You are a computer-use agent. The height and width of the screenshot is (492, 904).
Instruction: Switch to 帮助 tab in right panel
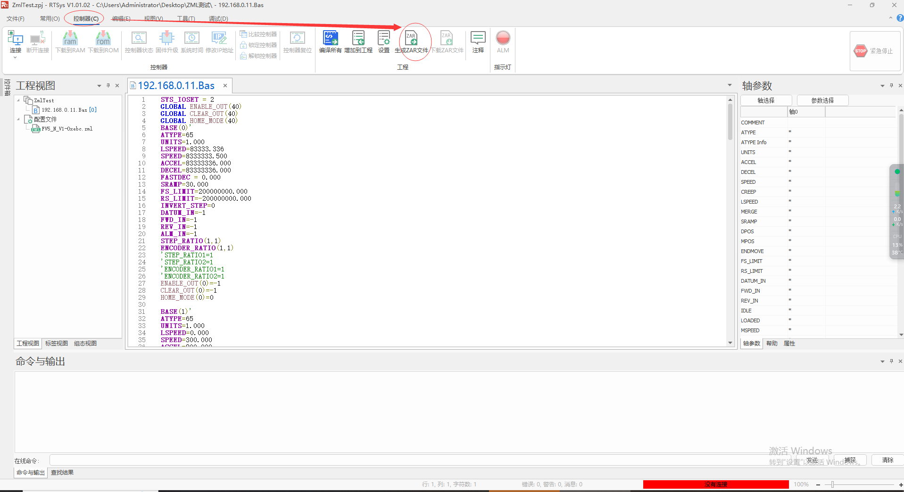(x=772, y=344)
